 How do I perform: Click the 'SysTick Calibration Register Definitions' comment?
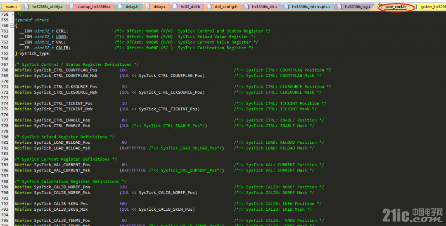pos(71,181)
